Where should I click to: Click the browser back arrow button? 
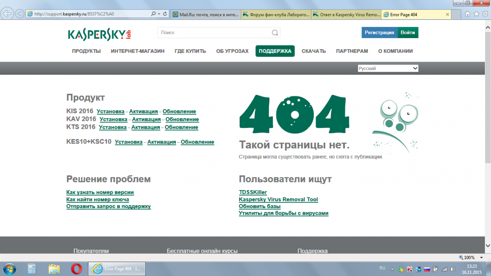point(7,13)
